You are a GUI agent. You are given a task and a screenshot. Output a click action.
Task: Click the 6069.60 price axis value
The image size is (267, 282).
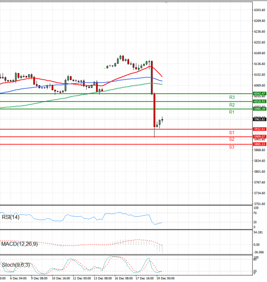[x=259, y=85]
